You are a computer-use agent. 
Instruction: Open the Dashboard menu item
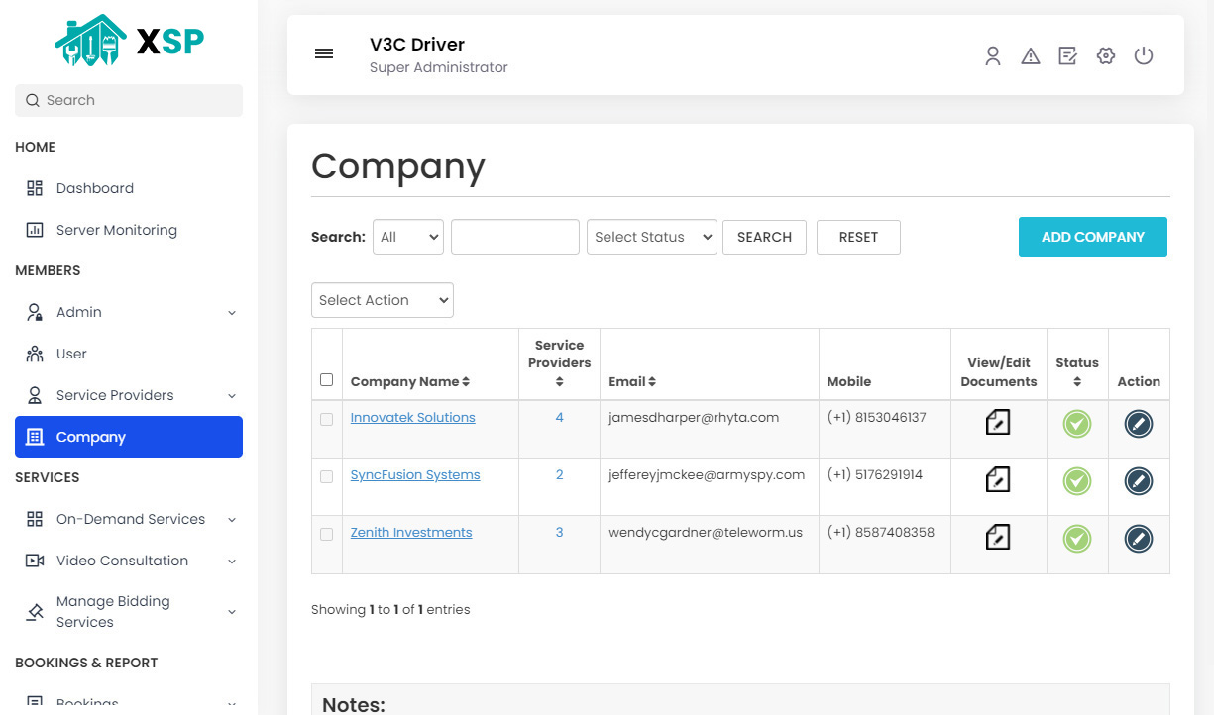coord(94,188)
